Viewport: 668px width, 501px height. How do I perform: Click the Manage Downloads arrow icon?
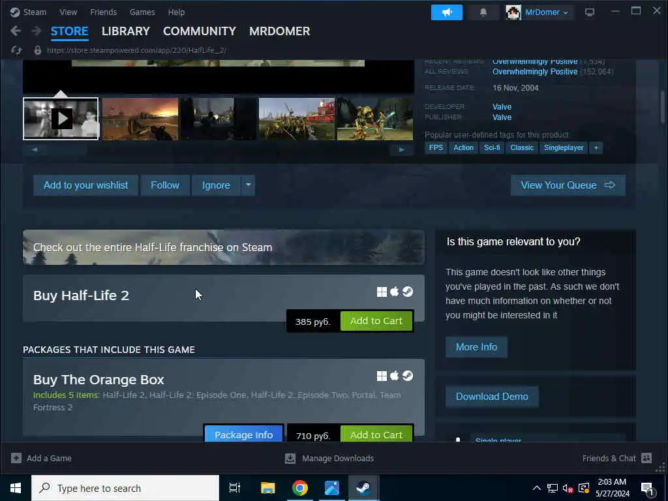coord(290,458)
